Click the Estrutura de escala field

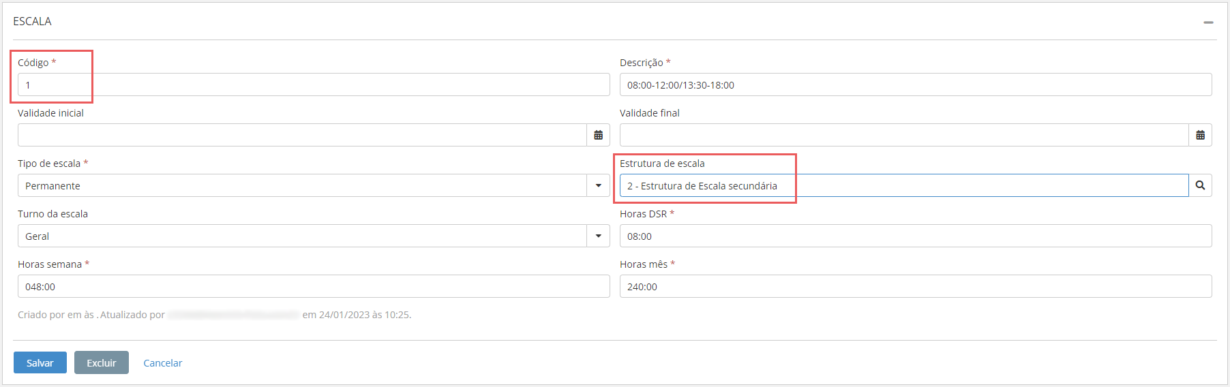click(x=903, y=185)
